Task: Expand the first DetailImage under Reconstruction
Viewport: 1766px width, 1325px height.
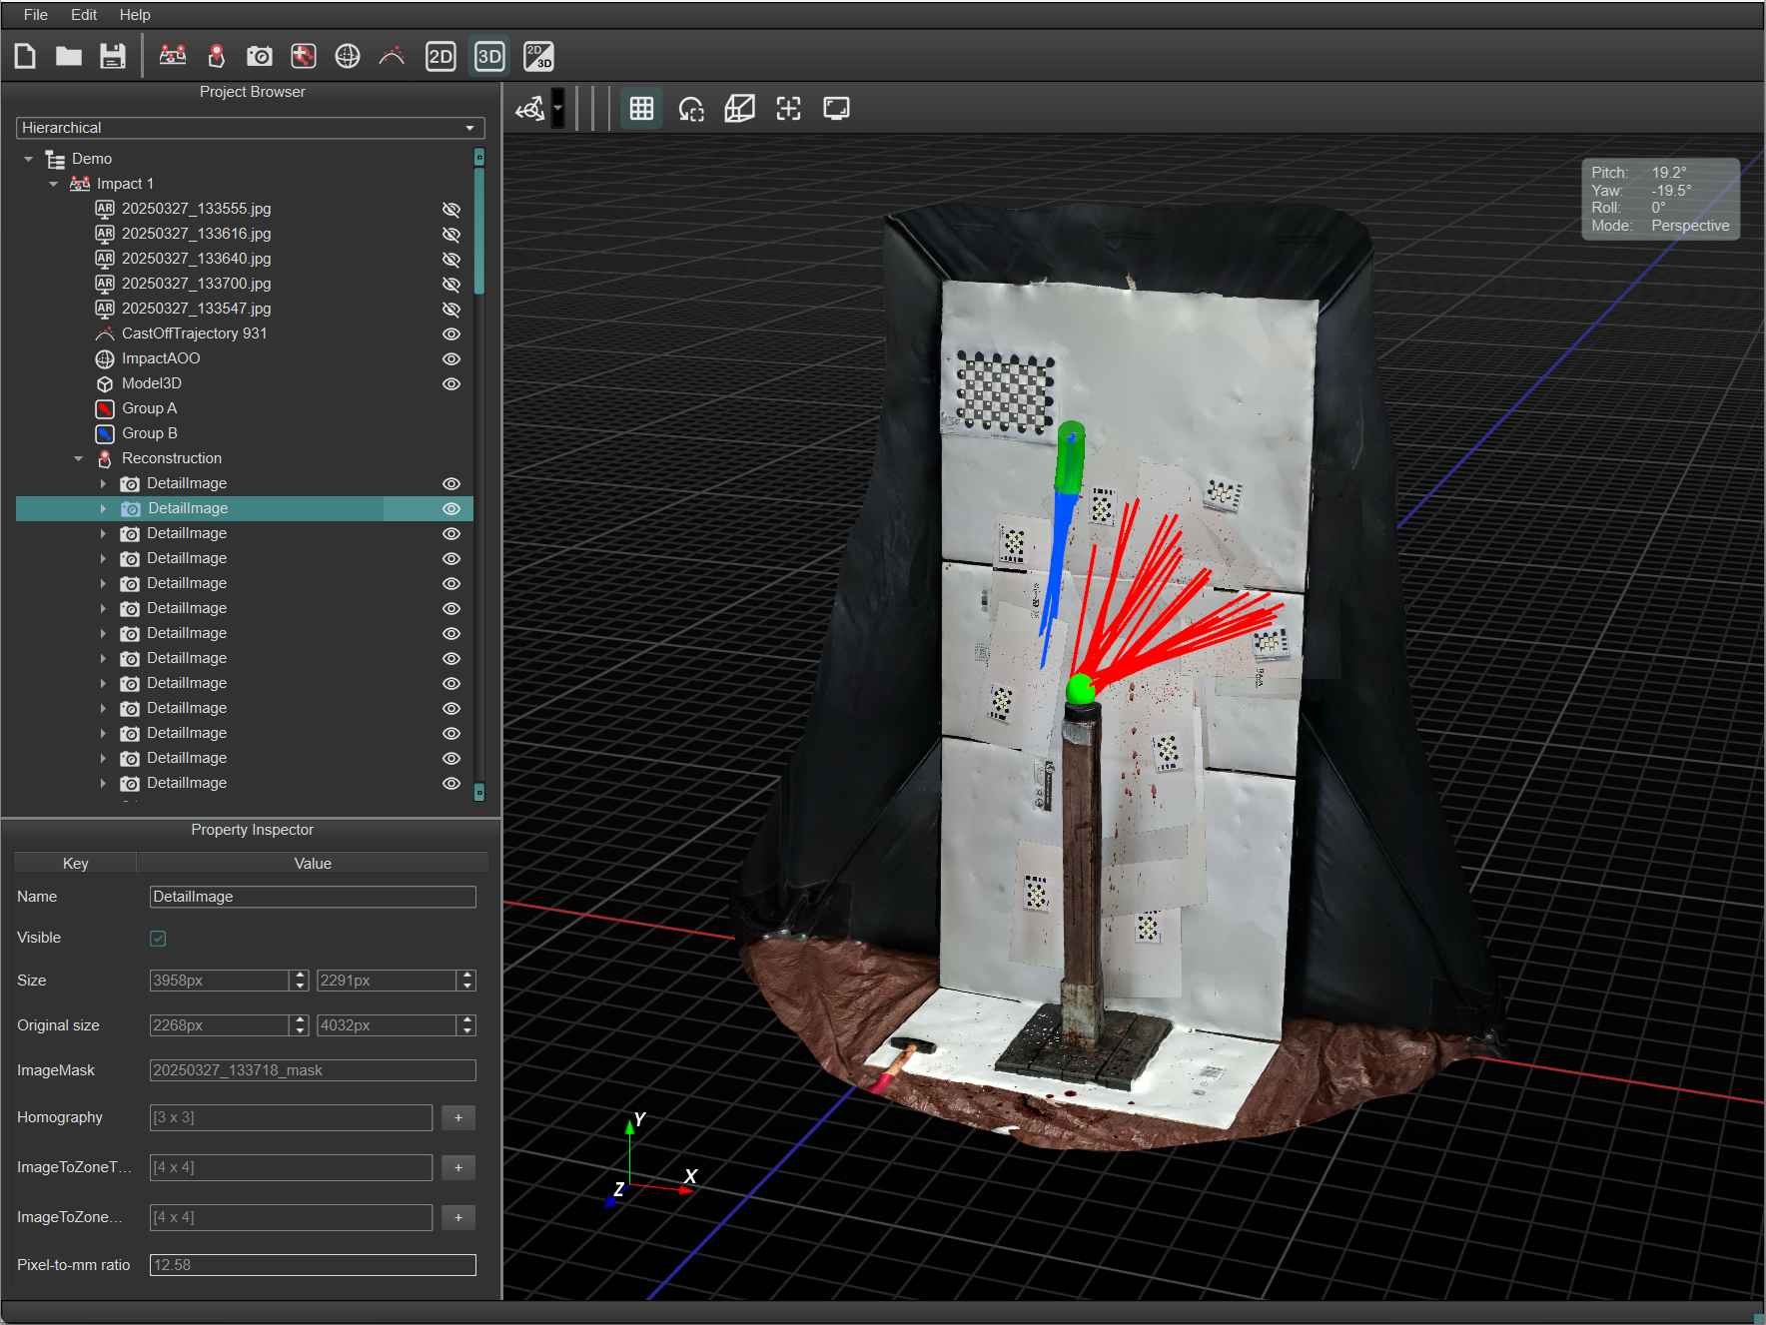Action: pyautogui.click(x=103, y=483)
